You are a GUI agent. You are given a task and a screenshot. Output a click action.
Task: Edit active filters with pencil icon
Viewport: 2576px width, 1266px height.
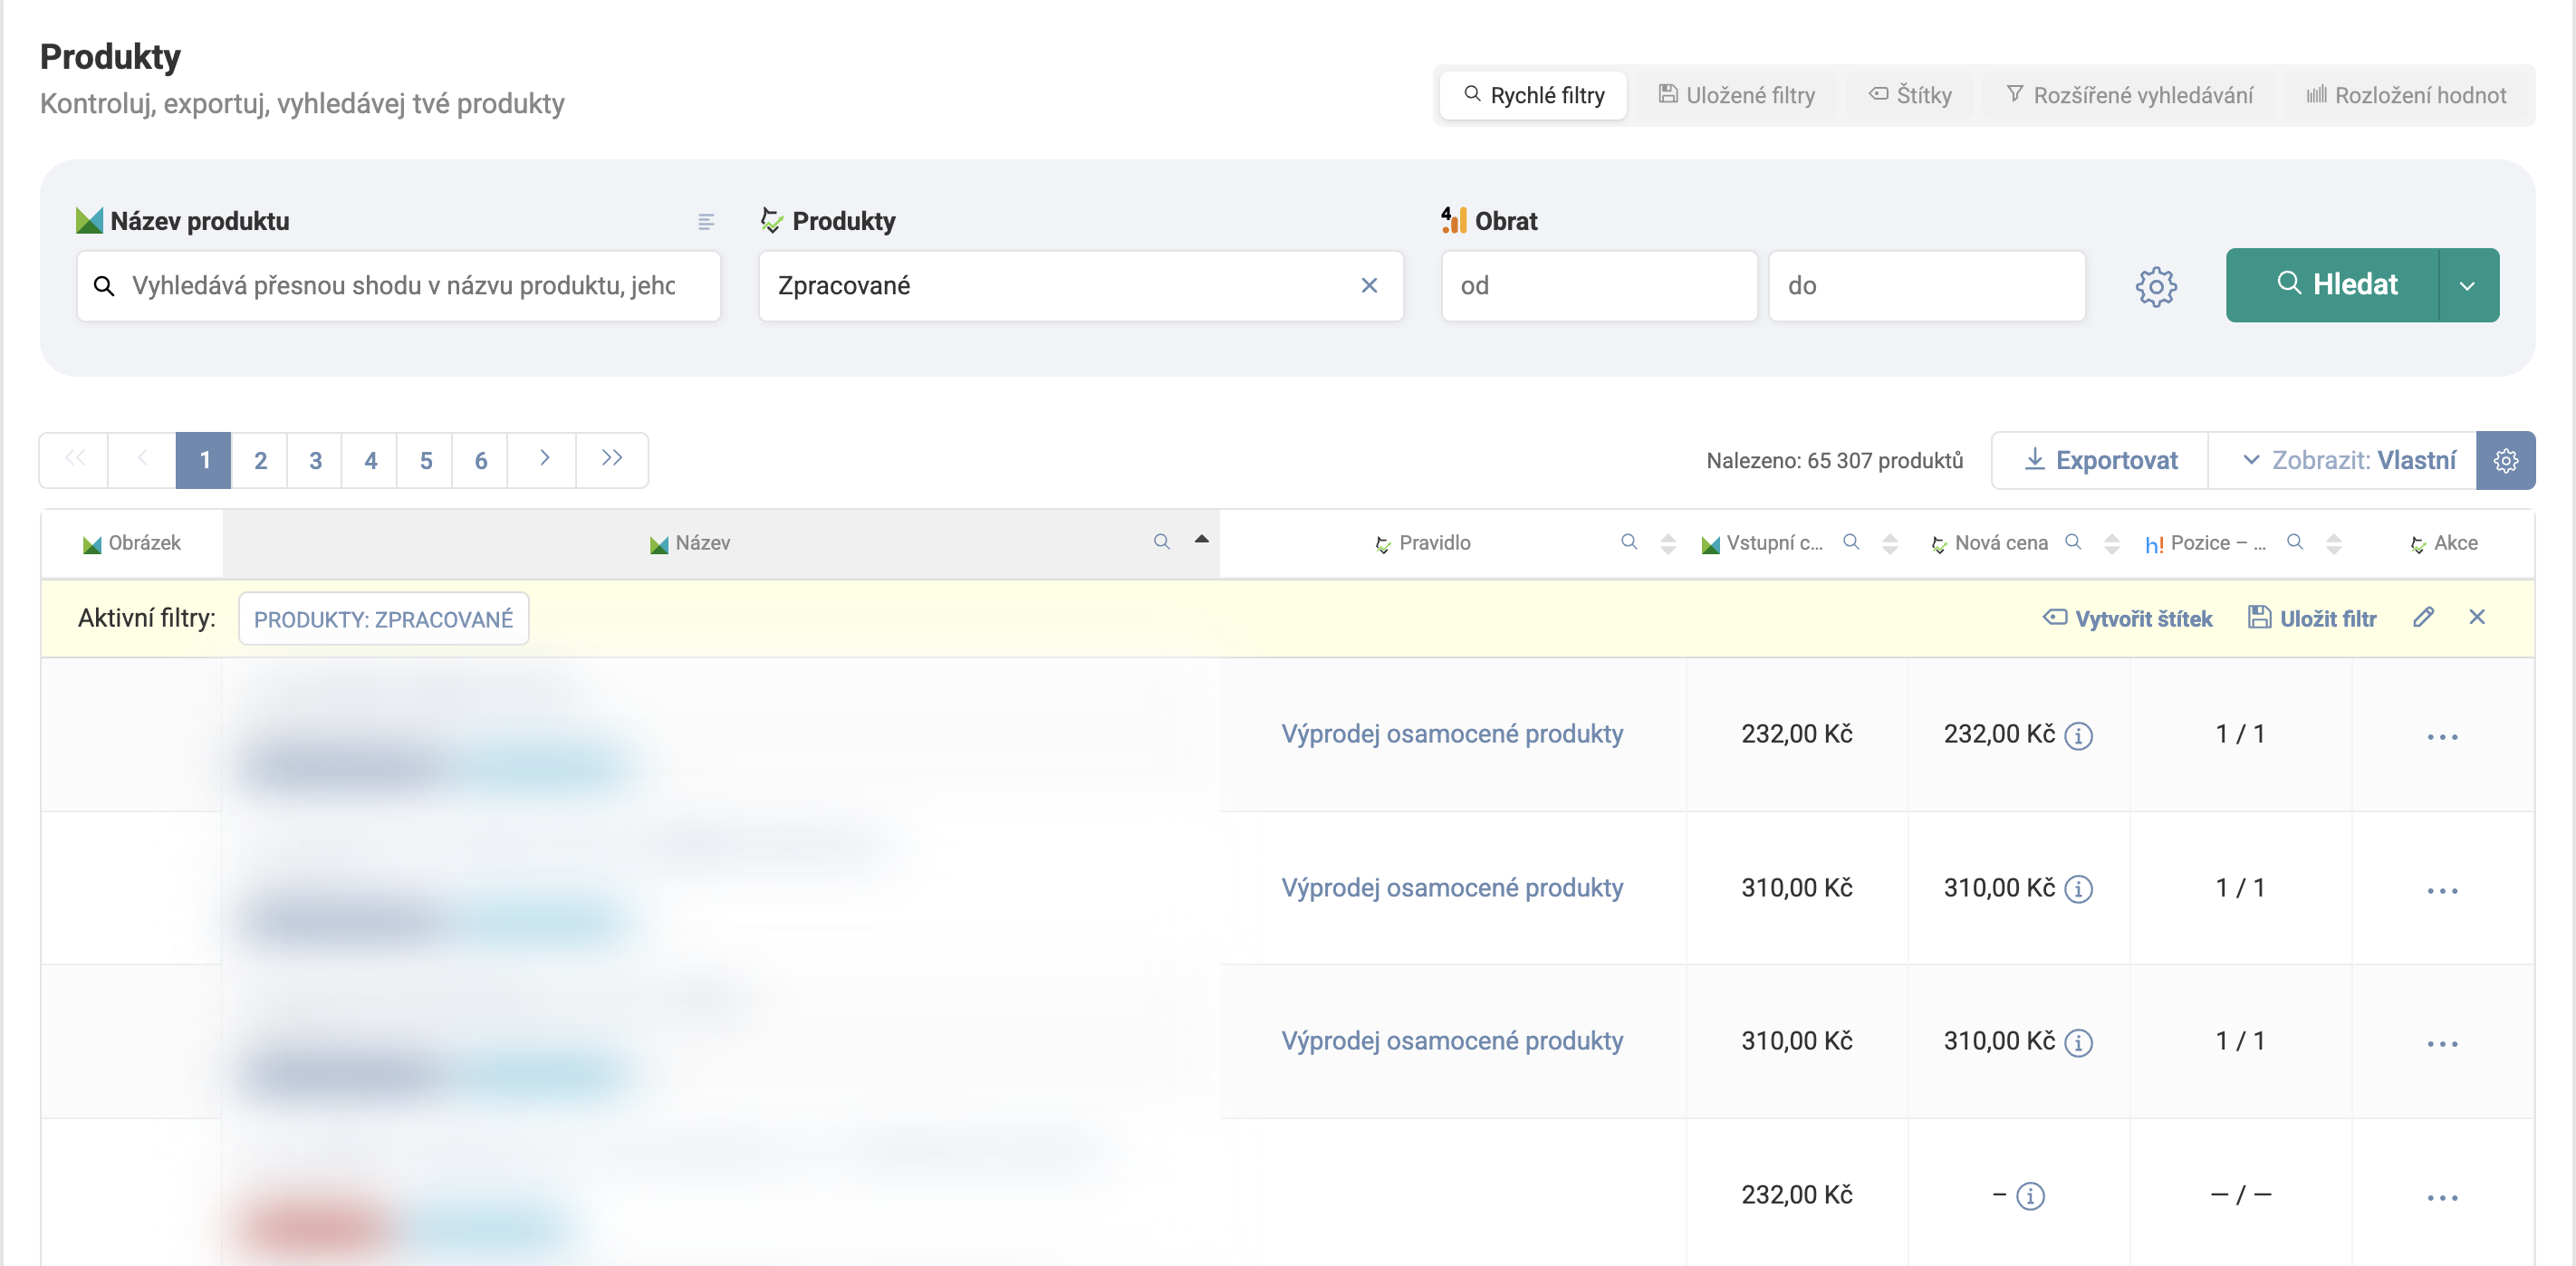2423,617
